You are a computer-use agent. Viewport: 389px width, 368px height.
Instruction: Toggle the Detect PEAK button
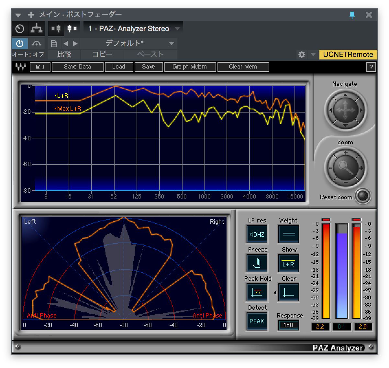[257, 321]
